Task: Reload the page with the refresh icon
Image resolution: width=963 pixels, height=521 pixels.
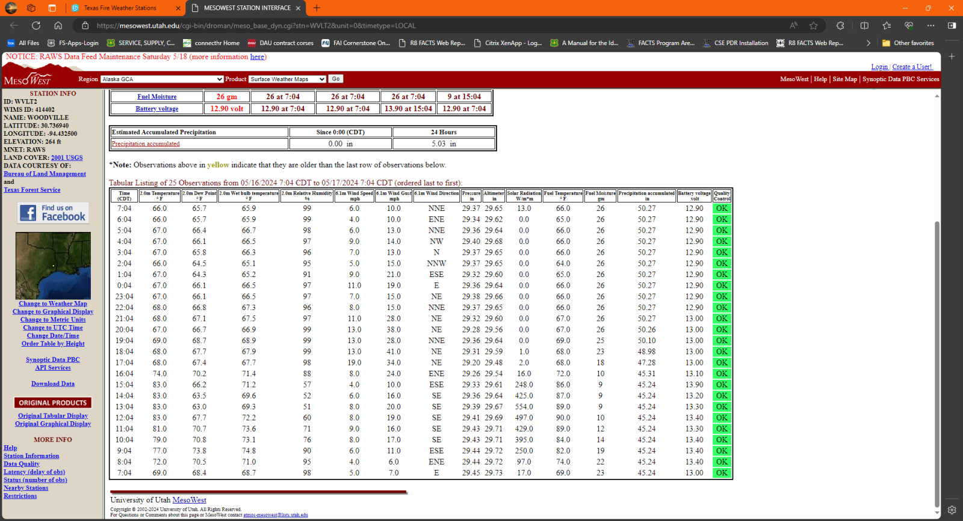Action: (36, 25)
